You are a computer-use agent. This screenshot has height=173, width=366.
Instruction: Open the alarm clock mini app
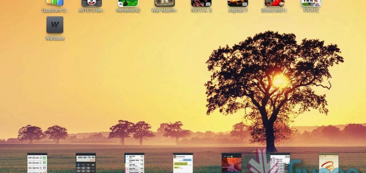(x=37, y=163)
